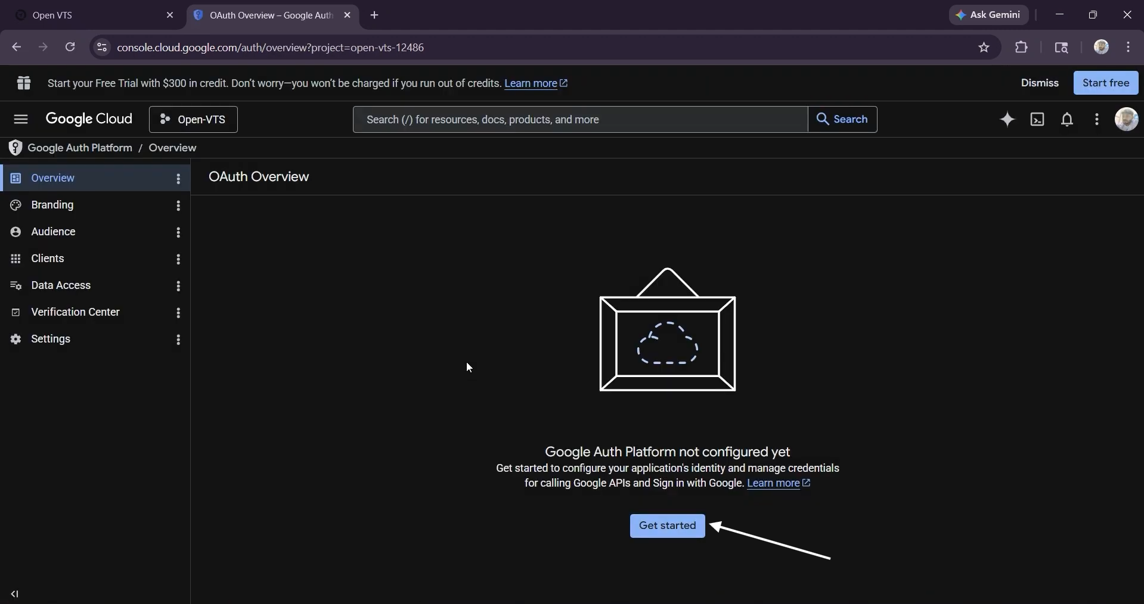Click the Google Auth Platform shield icon

click(x=15, y=148)
